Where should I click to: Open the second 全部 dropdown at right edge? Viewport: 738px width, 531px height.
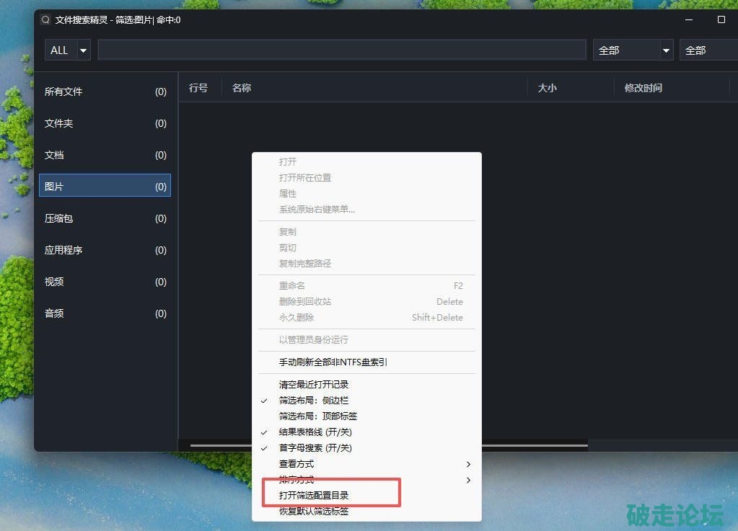point(708,50)
